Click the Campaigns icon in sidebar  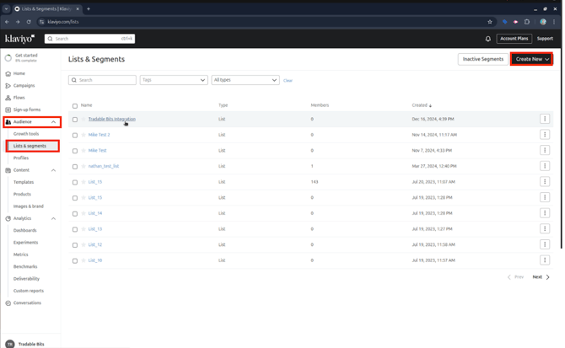8,85
